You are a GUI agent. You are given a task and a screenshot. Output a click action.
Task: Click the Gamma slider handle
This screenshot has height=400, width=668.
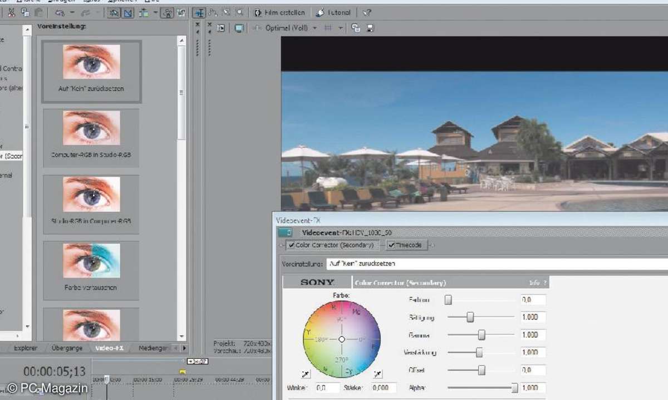(x=482, y=335)
